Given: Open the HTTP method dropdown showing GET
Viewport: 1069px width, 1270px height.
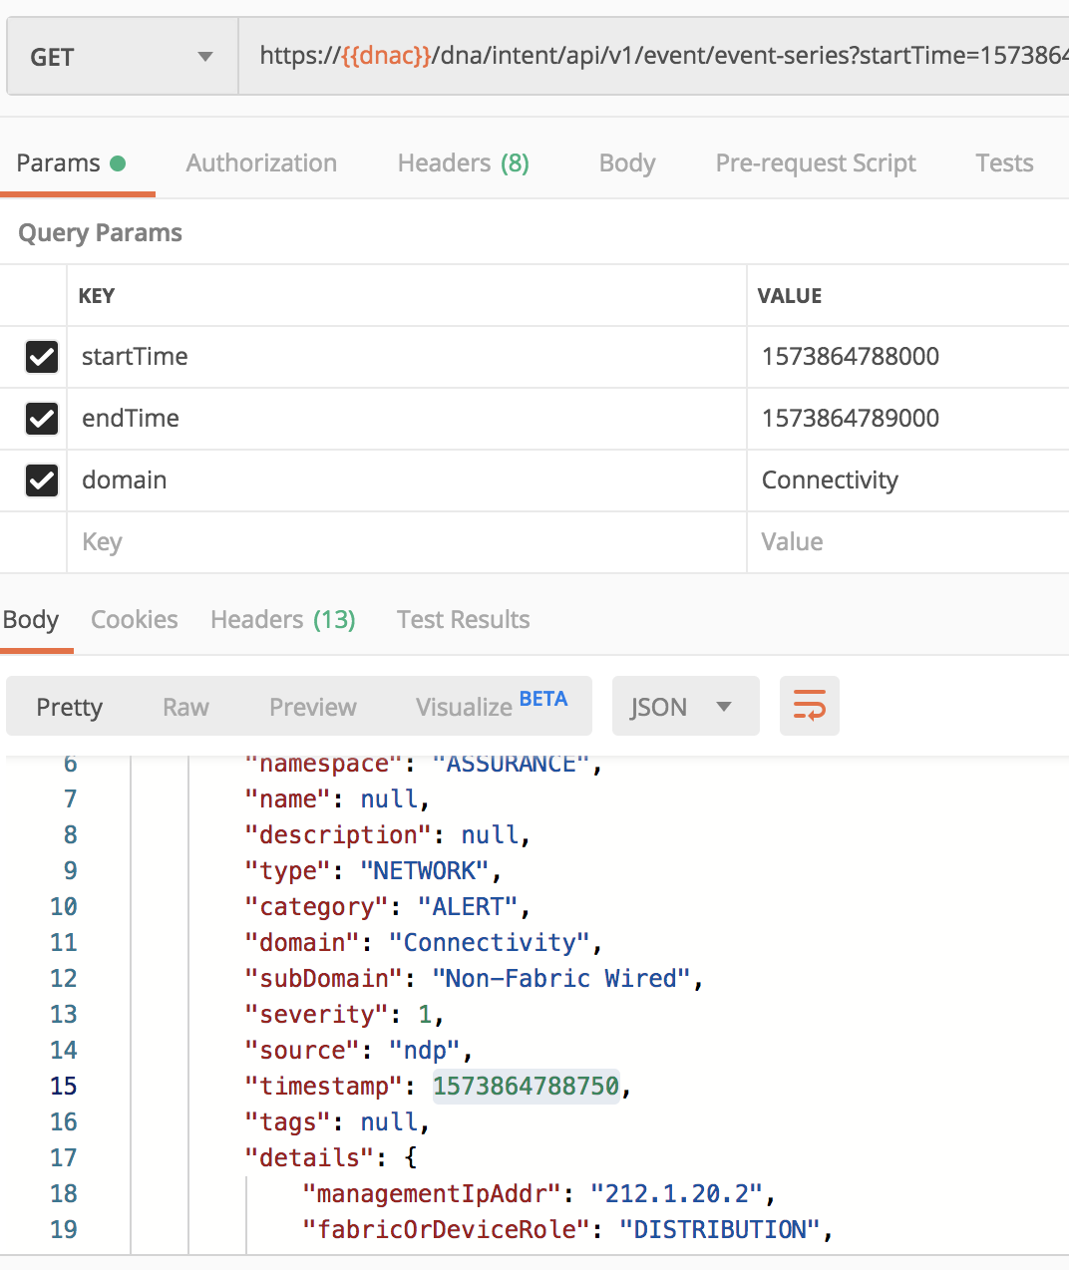Looking at the screenshot, I should coord(120,56).
